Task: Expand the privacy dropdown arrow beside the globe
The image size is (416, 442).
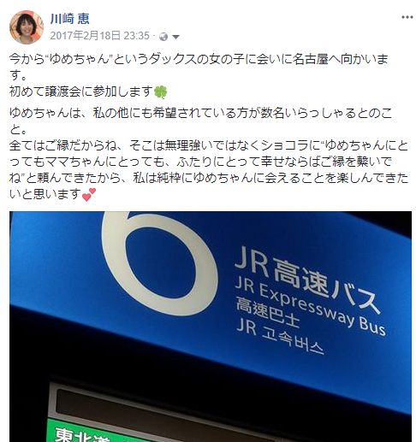Action: tap(175, 37)
